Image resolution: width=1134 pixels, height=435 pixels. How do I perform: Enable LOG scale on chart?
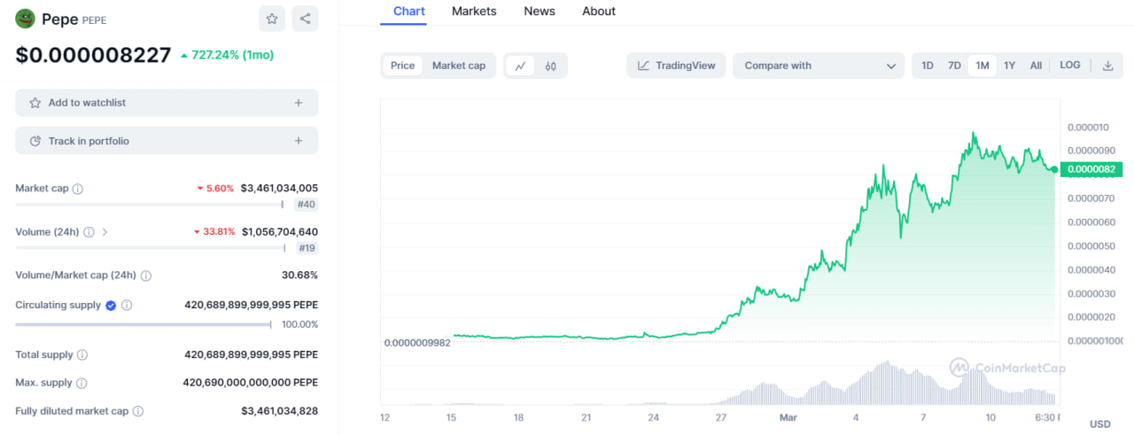pos(1069,66)
